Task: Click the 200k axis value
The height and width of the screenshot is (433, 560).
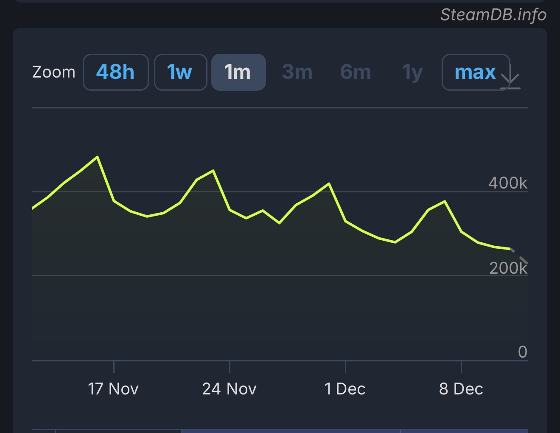Action: (x=508, y=268)
